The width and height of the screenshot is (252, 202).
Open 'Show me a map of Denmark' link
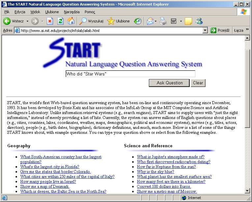[x=45, y=187]
